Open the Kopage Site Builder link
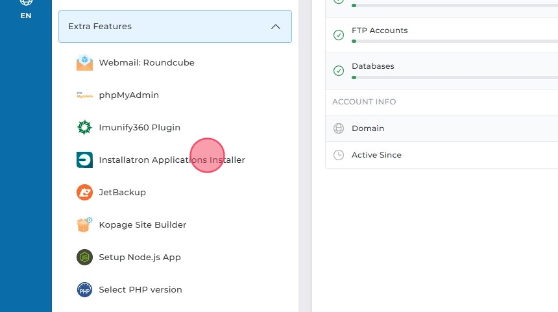Screen dimensions: 558x312 click(143, 225)
